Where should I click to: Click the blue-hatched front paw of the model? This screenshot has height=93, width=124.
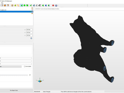click(x=112, y=43)
